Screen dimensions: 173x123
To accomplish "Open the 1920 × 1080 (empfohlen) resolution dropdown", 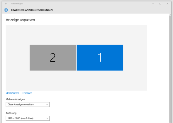I will 28,118.
